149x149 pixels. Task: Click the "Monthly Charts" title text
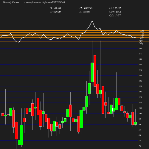11,2
